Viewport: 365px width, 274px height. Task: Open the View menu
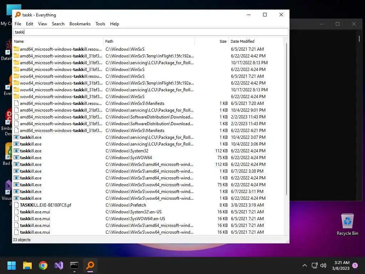pos(42,24)
